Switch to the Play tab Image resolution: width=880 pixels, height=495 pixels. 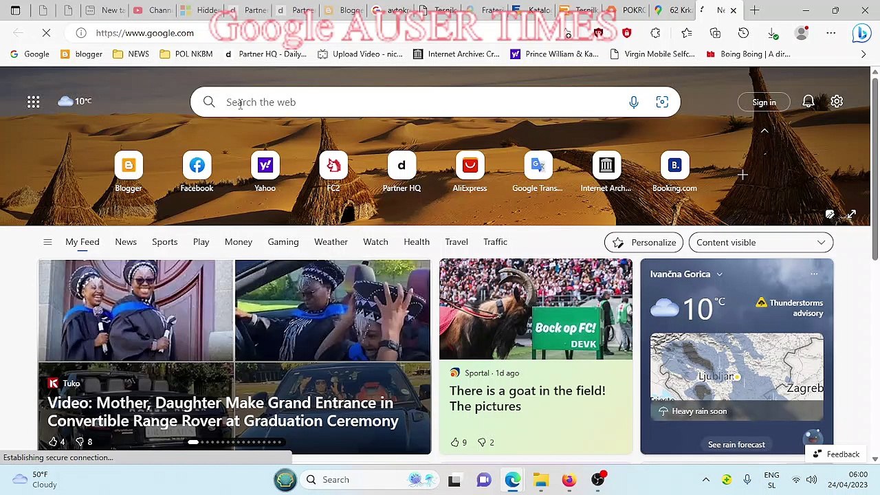tap(201, 242)
